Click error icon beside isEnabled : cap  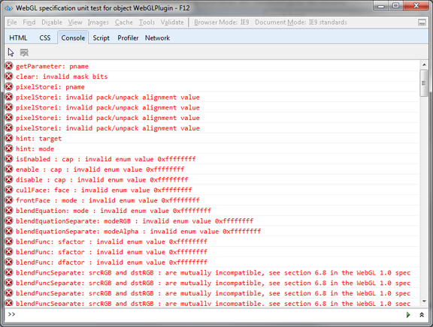(9, 159)
